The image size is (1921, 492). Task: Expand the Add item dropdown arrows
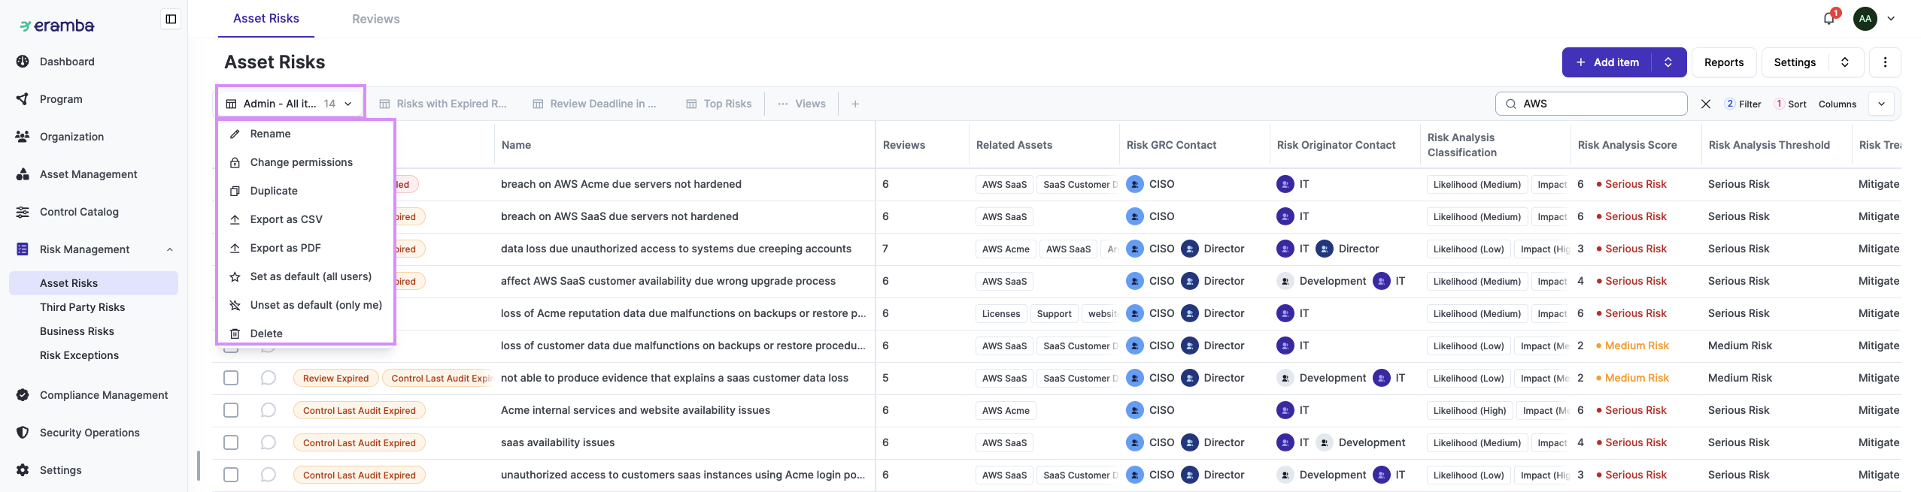click(1668, 62)
